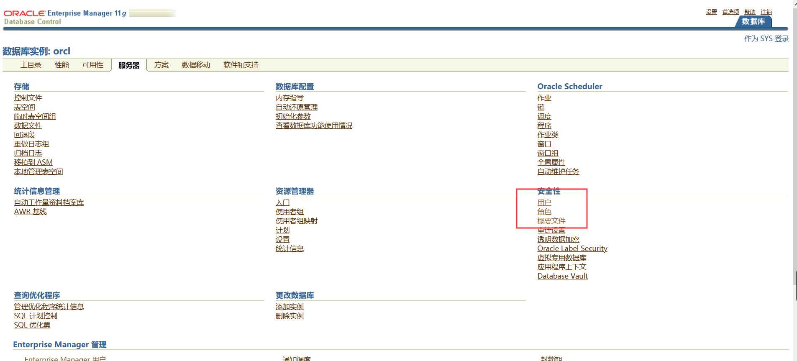The width and height of the screenshot is (797, 361).
Task: Open 透明数据加密 link
Action: (x=559, y=239)
